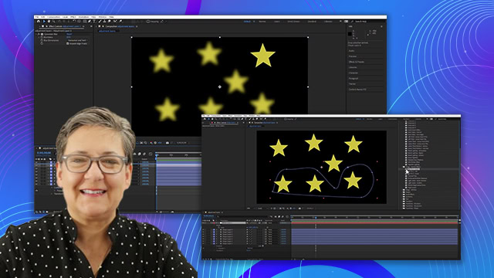
Task: Open the Layer menu in back window
Action: (x=65, y=17)
